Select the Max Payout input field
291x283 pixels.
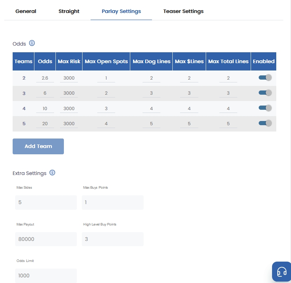(x=46, y=239)
